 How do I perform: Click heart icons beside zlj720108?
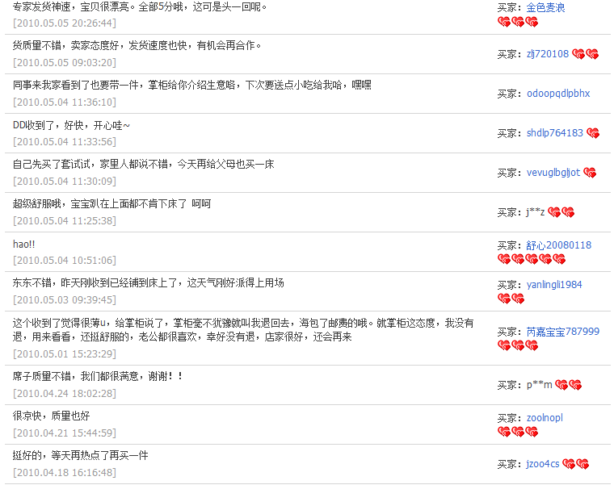[x=585, y=54]
